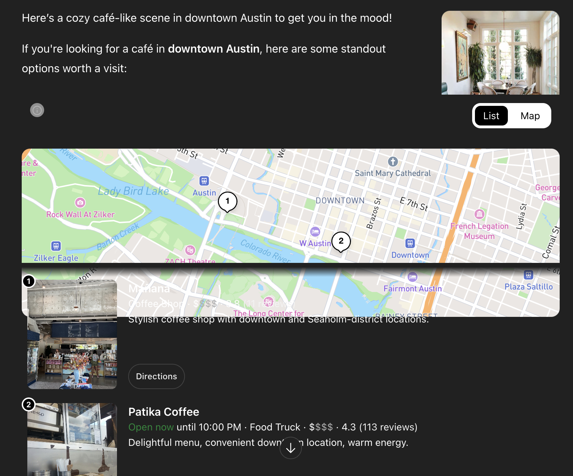Click the Rock Wall At Zilker label

81,215
